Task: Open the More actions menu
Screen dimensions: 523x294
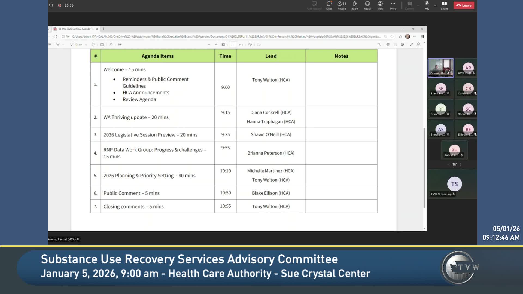Action: click(x=393, y=5)
